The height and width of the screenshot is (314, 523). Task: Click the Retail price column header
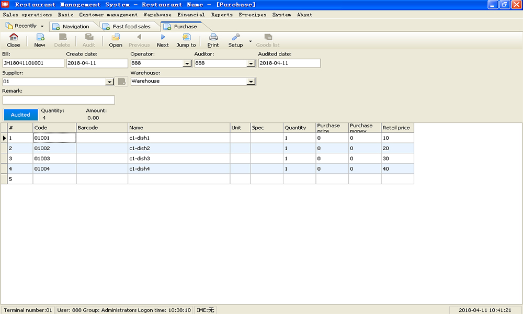(397, 128)
